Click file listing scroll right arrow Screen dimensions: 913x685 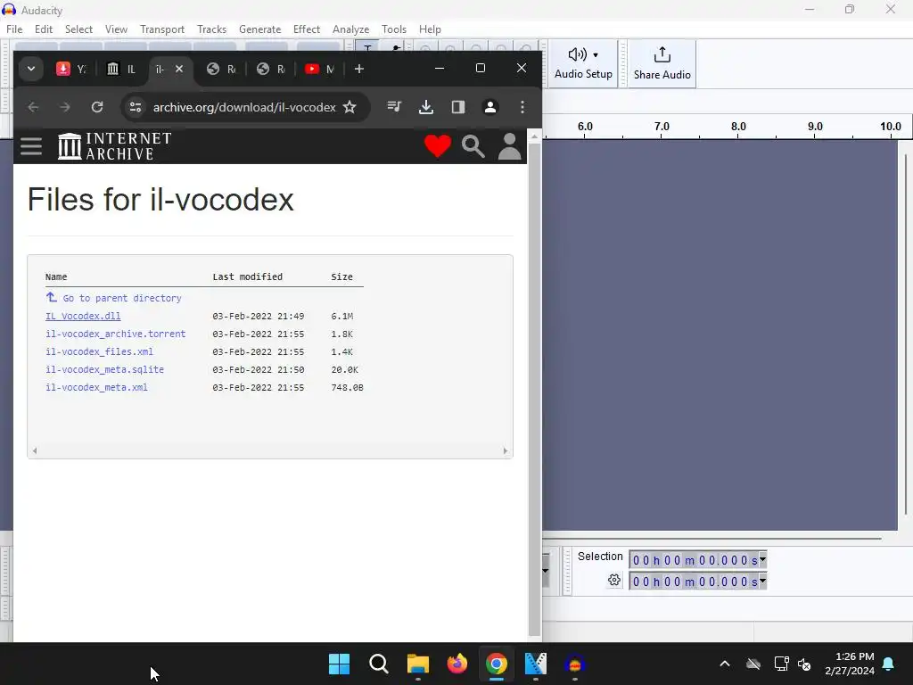(505, 450)
